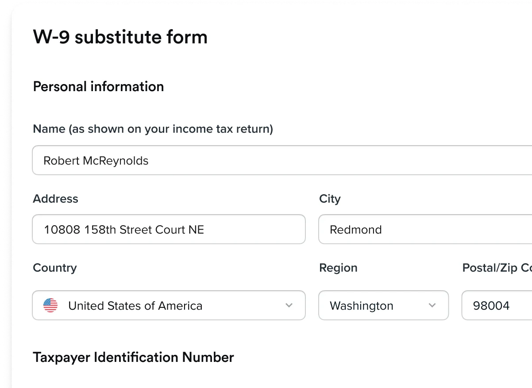Click the 'Name (as shown on your income tax return)' label

[x=153, y=129]
